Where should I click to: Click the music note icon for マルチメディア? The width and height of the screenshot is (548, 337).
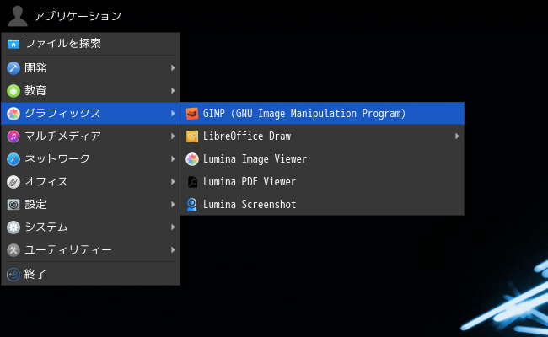pos(13,136)
